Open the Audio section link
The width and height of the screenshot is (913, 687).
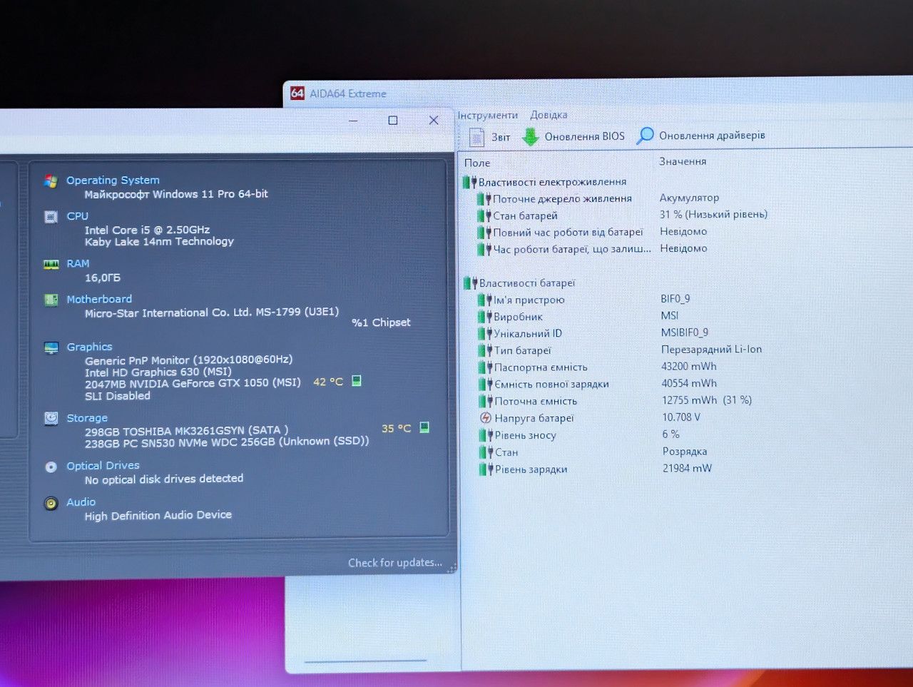pos(81,502)
